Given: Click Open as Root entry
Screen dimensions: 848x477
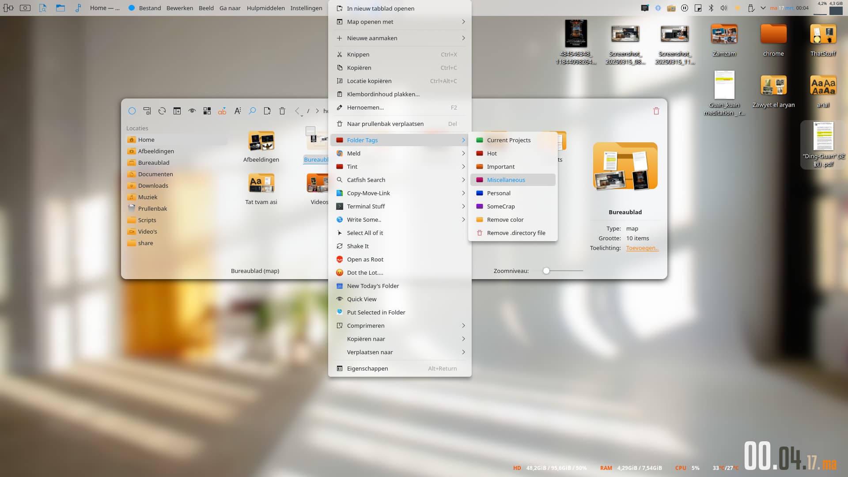Looking at the screenshot, I should pyautogui.click(x=400, y=259).
